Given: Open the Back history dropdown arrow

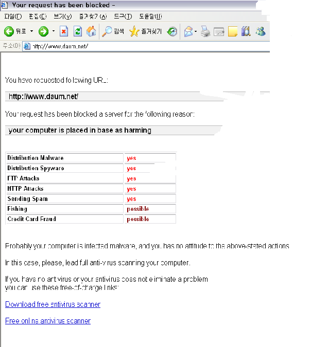Looking at the screenshot, I should tap(32, 31).
